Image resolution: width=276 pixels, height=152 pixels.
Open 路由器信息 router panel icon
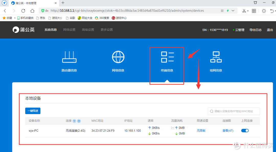click(69, 57)
